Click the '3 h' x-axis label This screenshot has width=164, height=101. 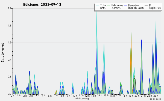pos(31,96)
